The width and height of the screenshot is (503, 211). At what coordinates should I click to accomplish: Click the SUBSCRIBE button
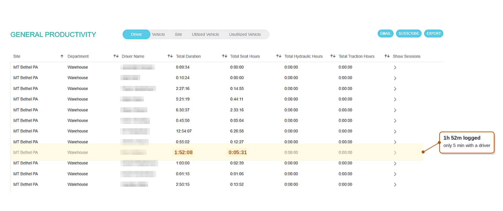[x=409, y=34]
